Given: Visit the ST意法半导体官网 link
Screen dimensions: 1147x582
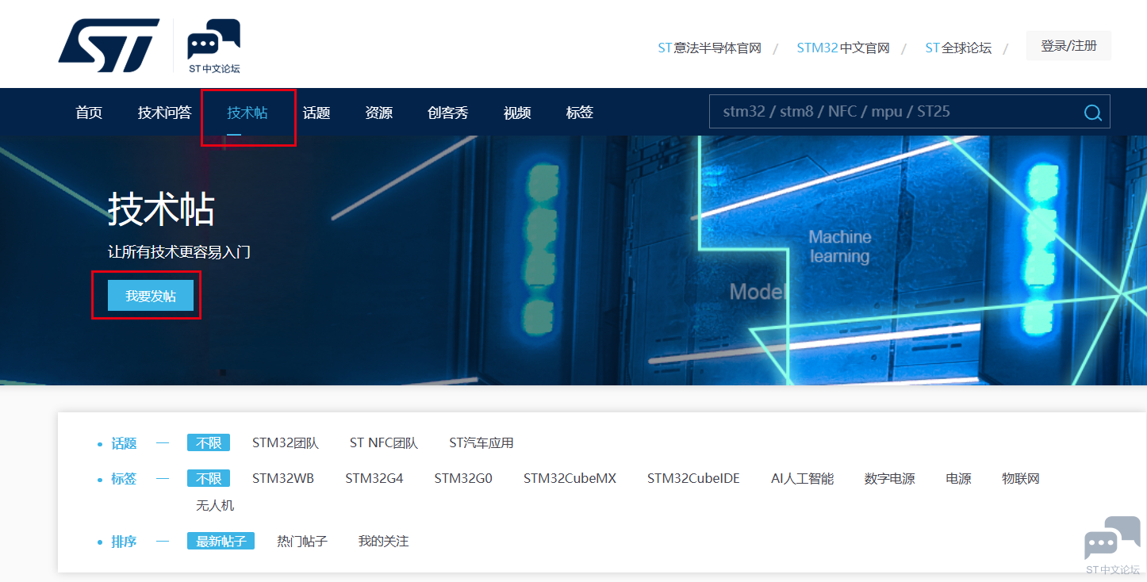Looking at the screenshot, I should point(710,48).
